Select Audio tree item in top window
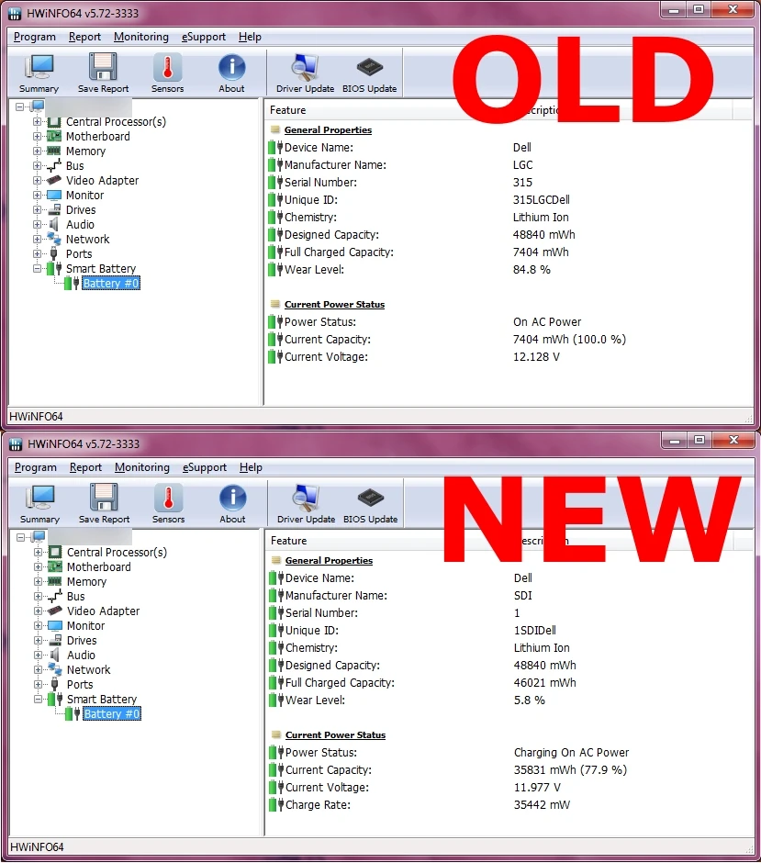Screen dimensions: 761x863 click(x=80, y=225)
